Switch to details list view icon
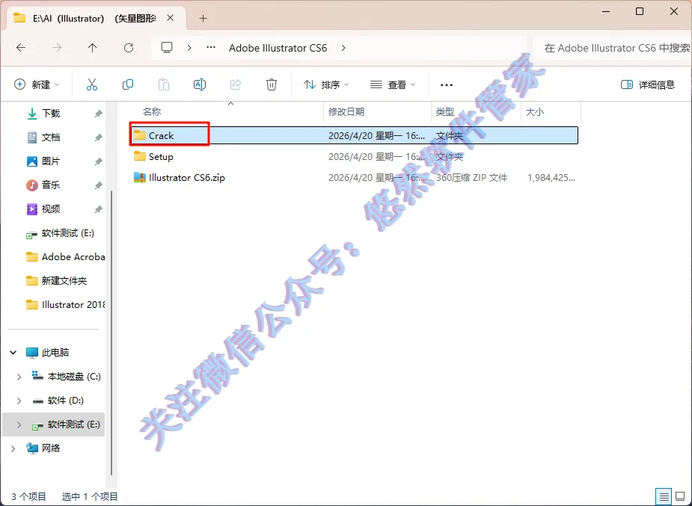The width and height of the screenshot is (692, 506). tap(664, 497)
